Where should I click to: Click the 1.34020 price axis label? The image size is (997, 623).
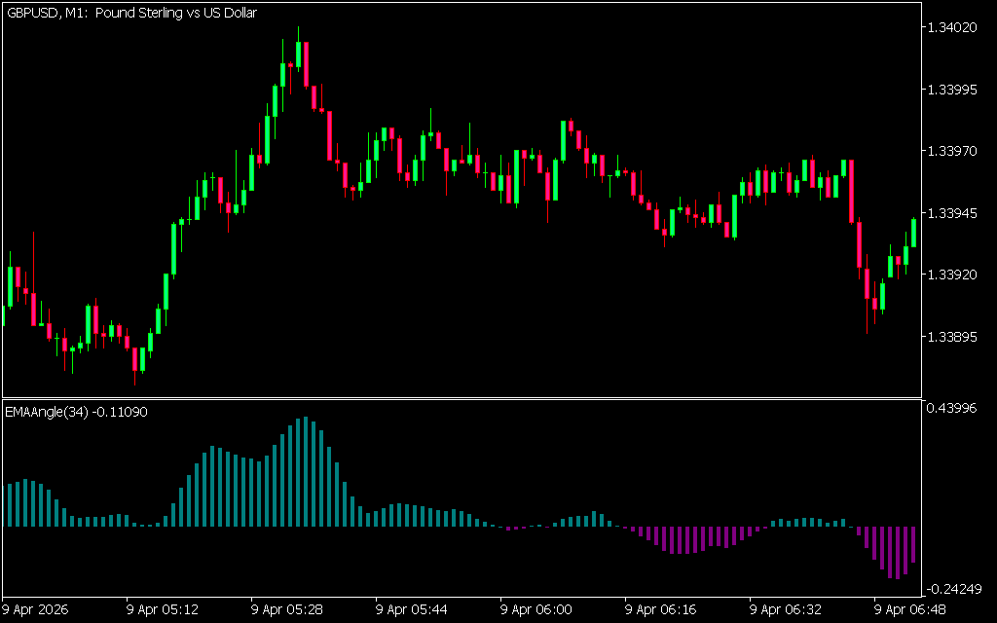pos(952,27)
